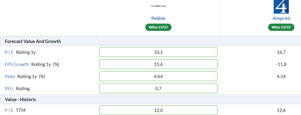The height and width of the screenshot is (115, 301).
Task: Open the Pebble company link
Action: tap(158, 18)
